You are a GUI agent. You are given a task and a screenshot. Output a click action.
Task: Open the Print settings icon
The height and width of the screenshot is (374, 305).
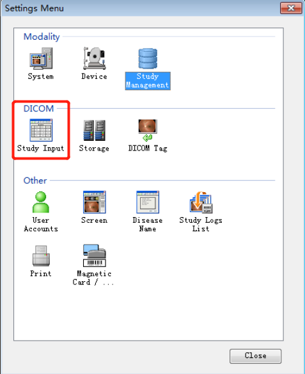41,256
